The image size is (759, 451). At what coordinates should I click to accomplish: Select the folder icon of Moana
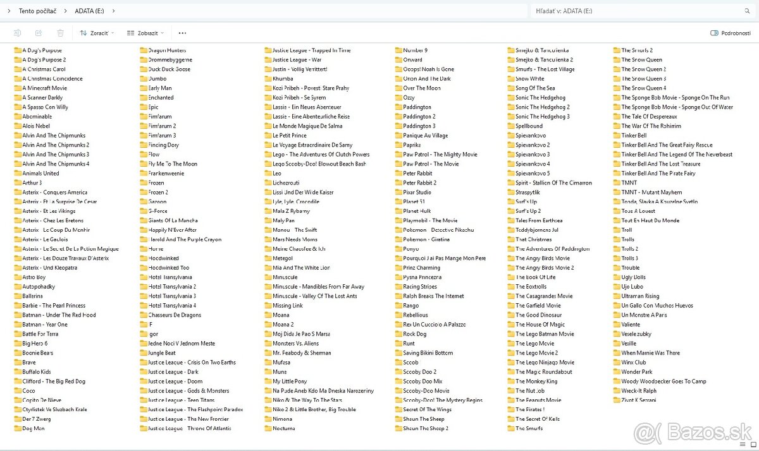(268, 315)
